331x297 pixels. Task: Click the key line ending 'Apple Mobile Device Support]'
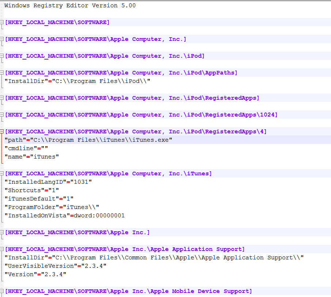click(129, 291)
